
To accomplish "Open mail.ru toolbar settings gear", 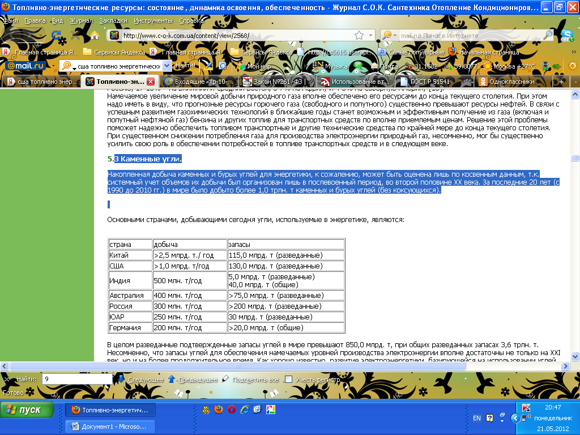I will pyautogui.click(x=573, y=66).
